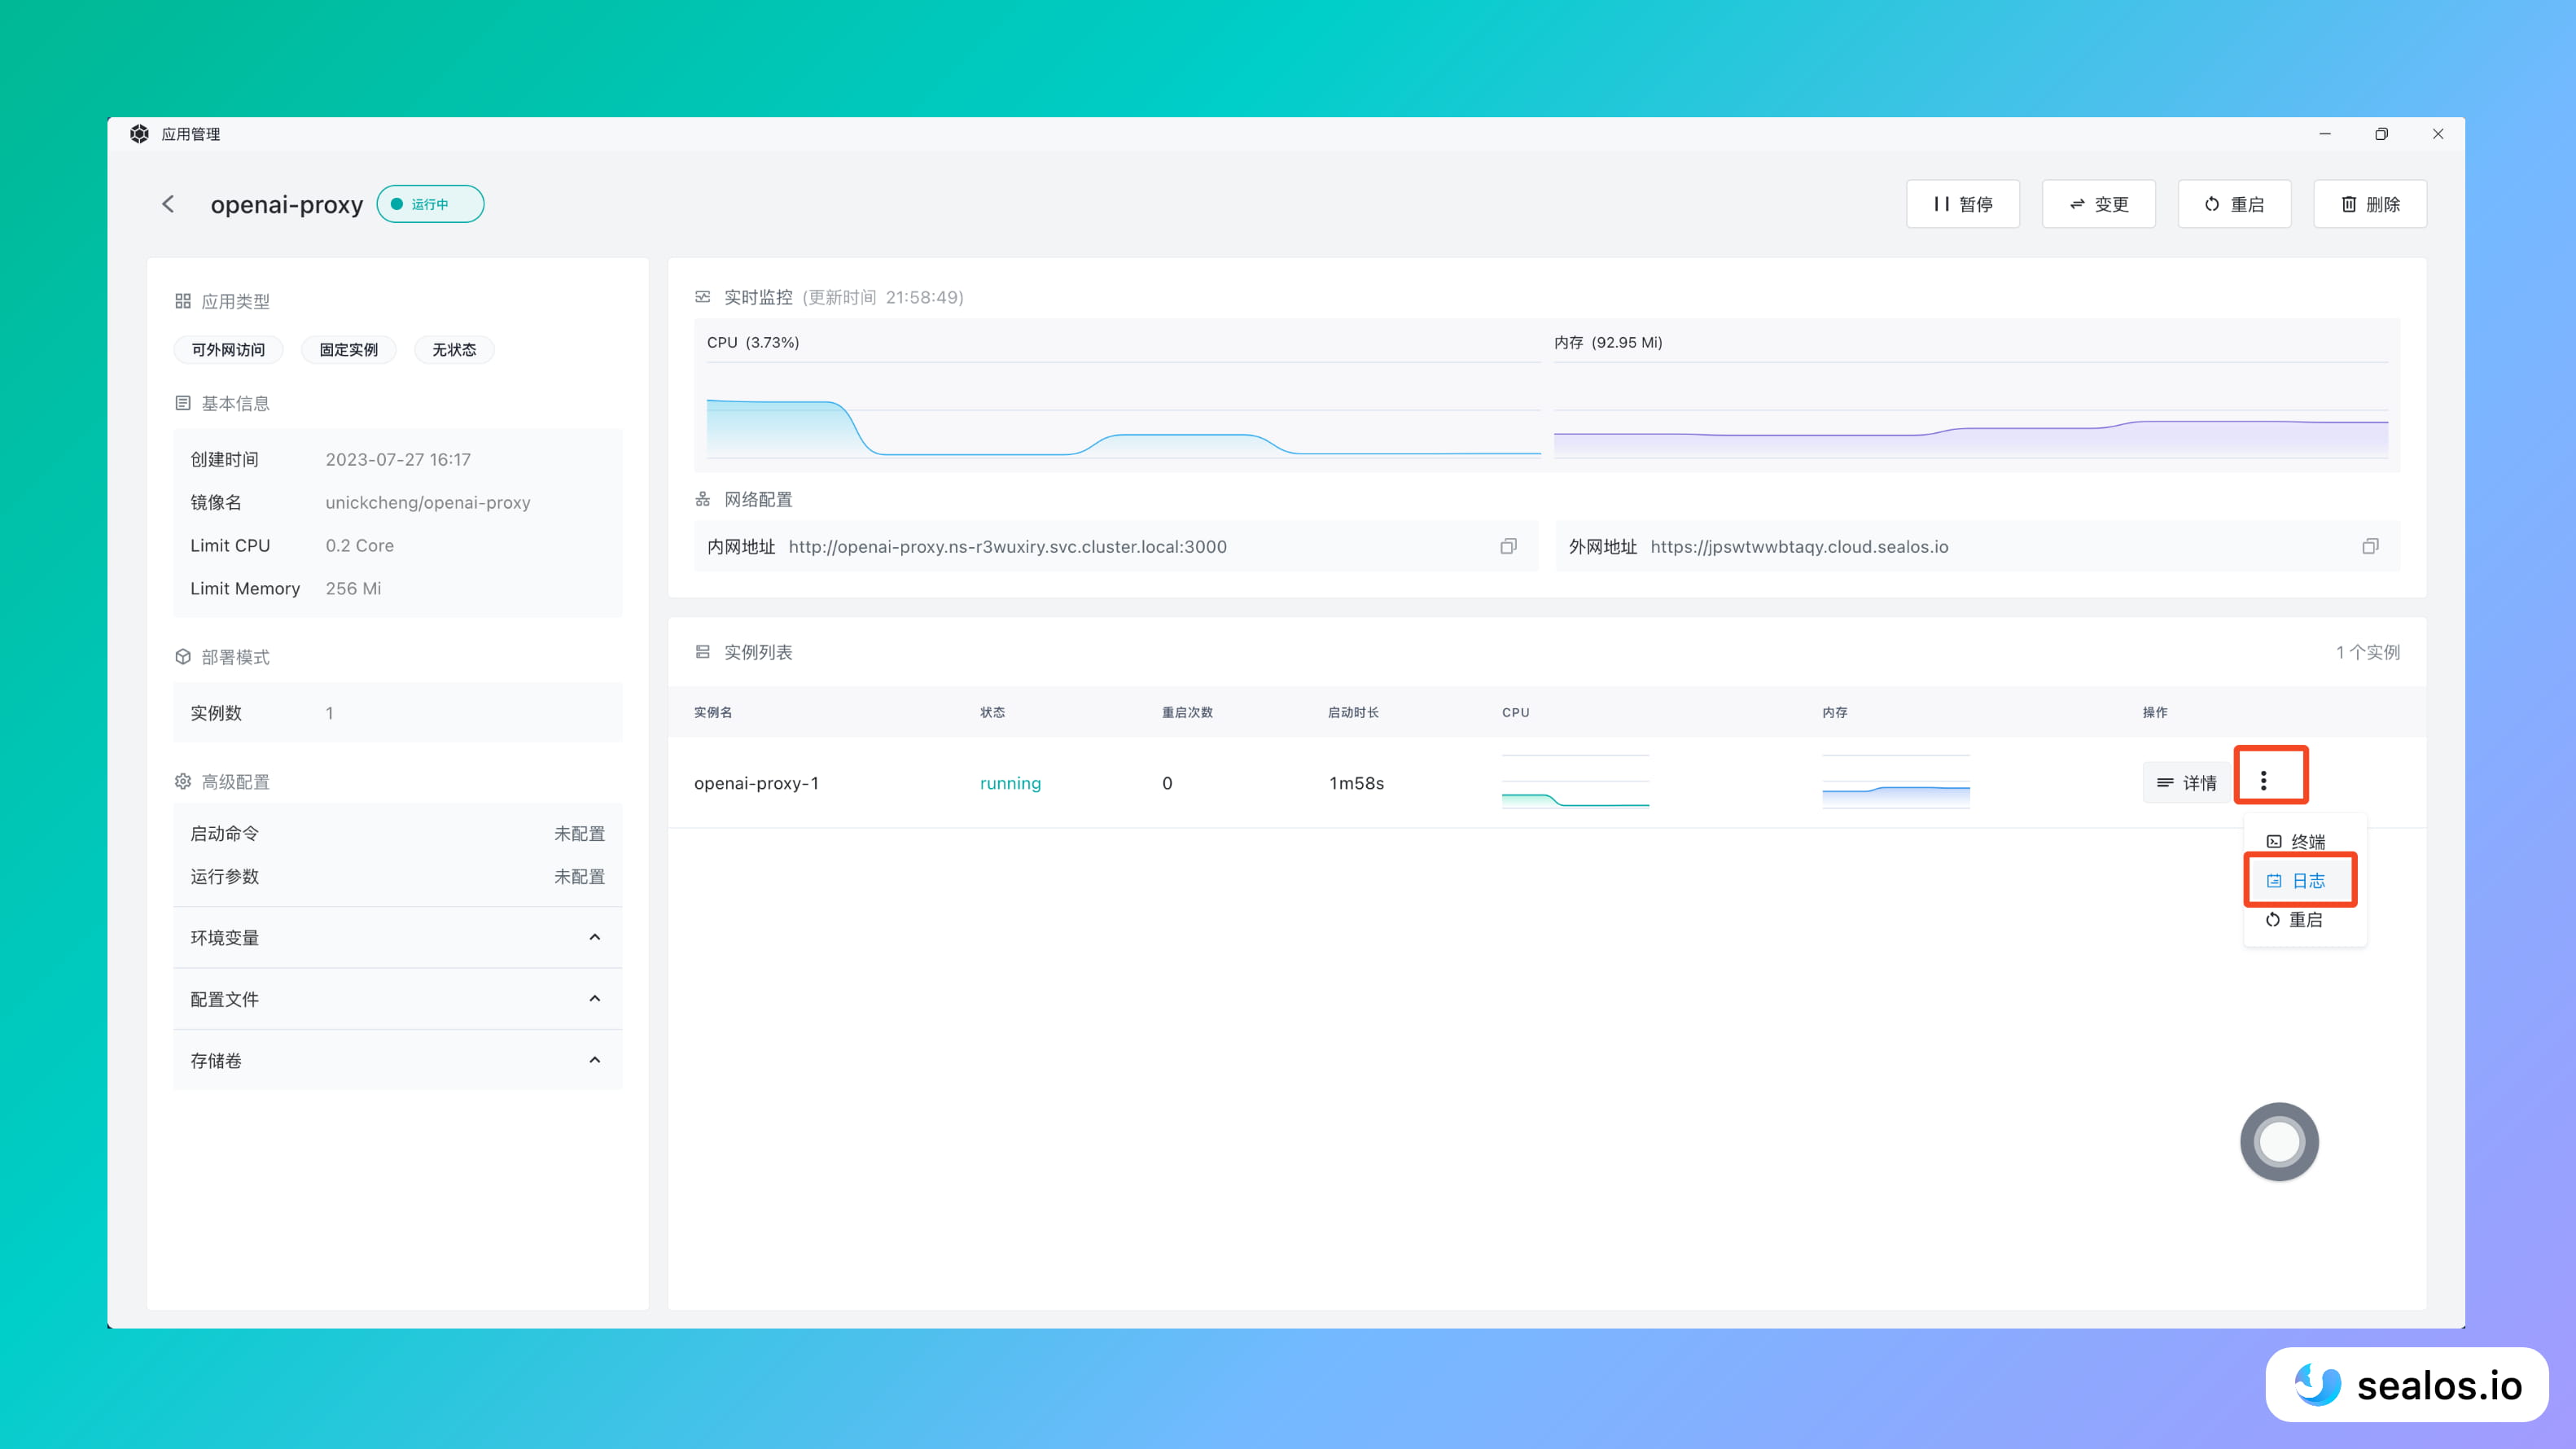Expand the 存储卷 section
Image resolution: width=2576 pixels, height=1449 pixels.
(x=397, y=1060)
